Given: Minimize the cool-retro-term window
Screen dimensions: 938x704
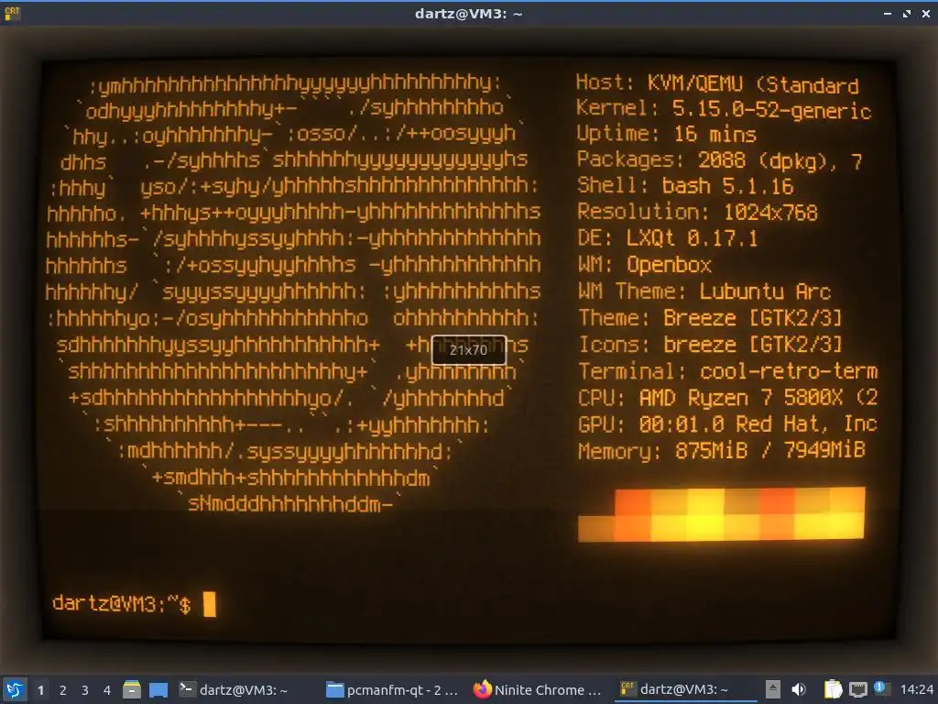Looking at the screenshot, I should point(887,13).
